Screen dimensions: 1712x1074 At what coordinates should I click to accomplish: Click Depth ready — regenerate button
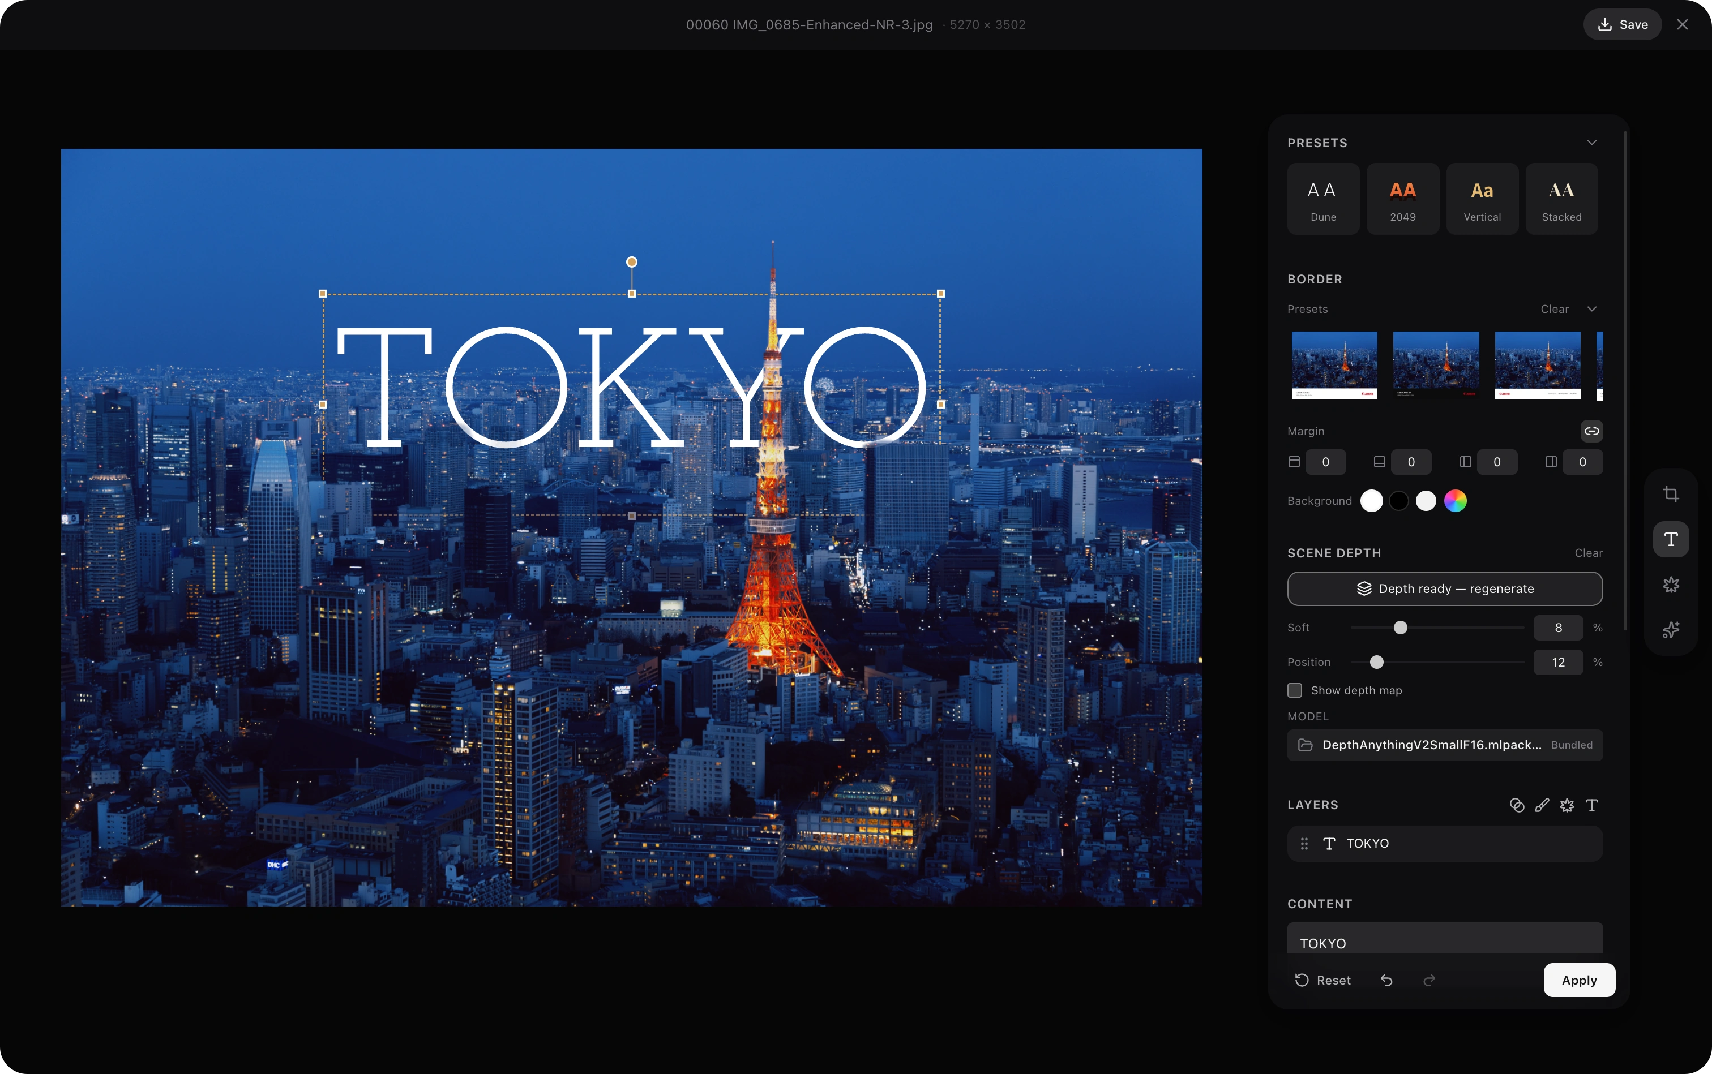pos(1445,589)
